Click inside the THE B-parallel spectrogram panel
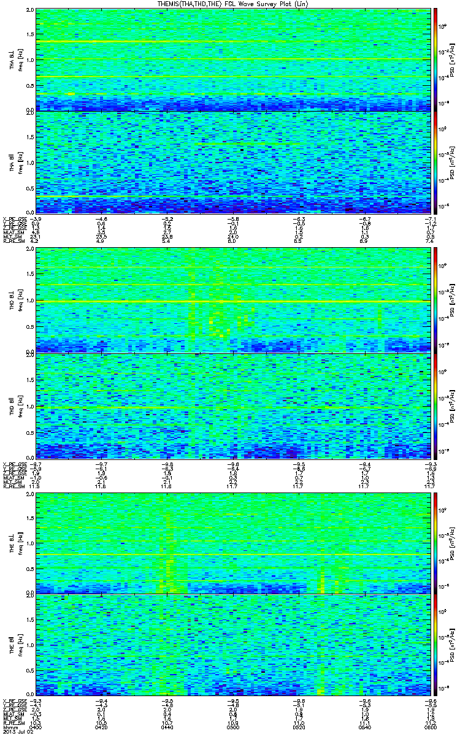This screenshot has width=460, height=736. pyautogui.click(x=234, y=645)
